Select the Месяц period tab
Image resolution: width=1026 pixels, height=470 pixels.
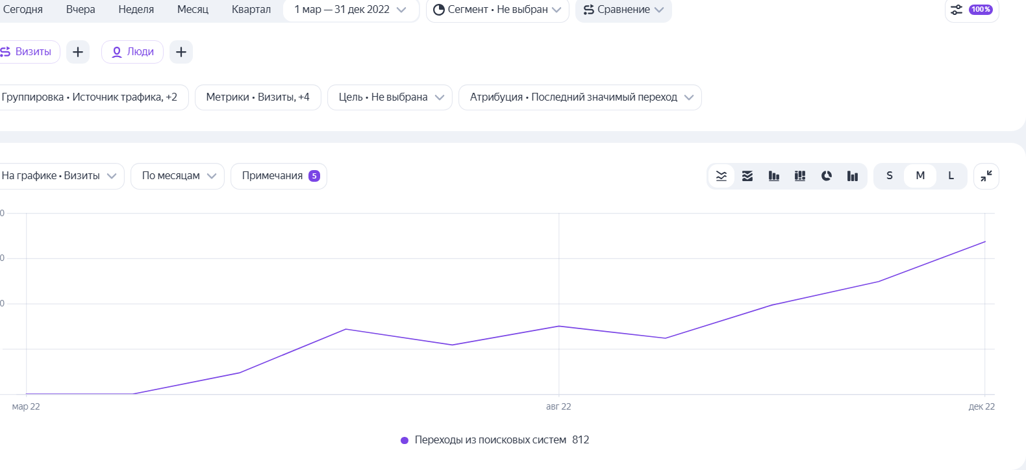(193, 10)
